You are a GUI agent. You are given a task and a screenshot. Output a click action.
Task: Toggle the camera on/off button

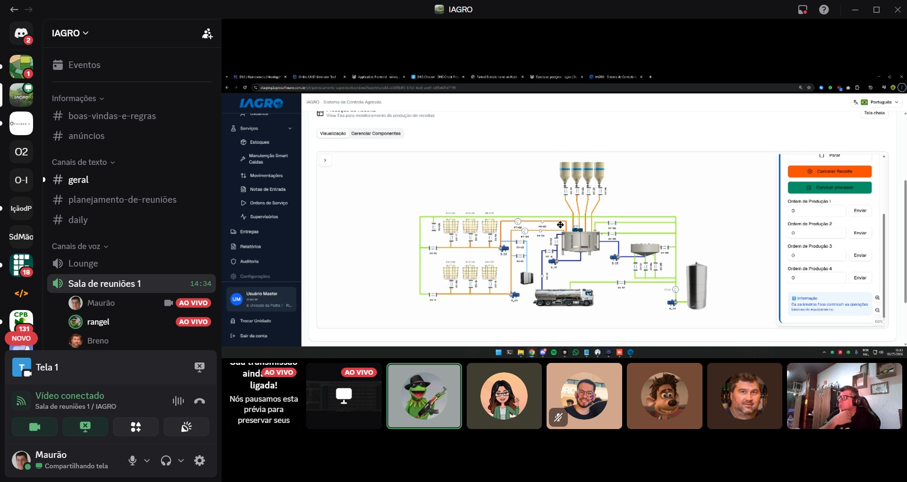[x=34, y=427]
